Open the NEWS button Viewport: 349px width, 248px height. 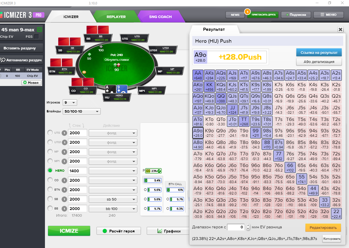coord(235,15)
